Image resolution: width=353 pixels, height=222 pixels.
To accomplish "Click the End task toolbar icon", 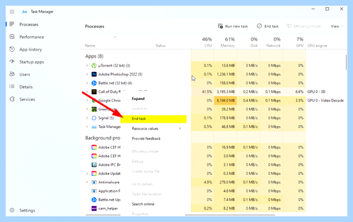I will point(260,26).
